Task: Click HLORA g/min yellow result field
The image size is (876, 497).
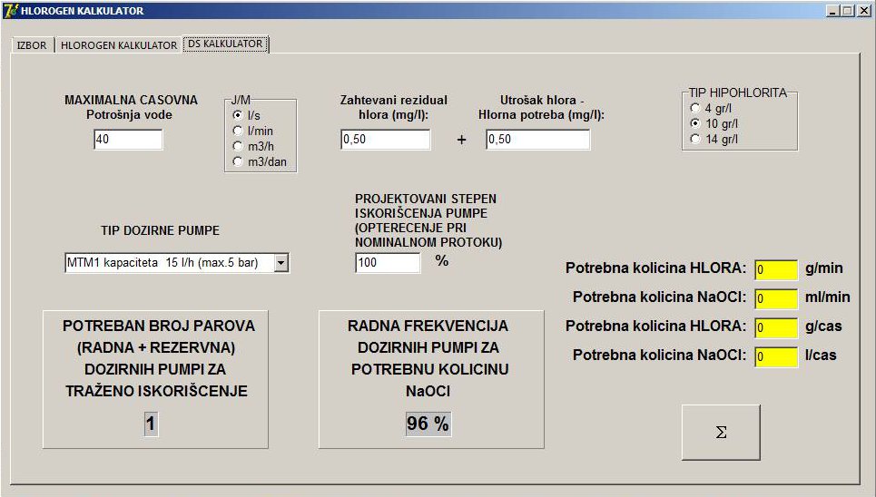Action: pyautogui.click(x=776, y=269)
